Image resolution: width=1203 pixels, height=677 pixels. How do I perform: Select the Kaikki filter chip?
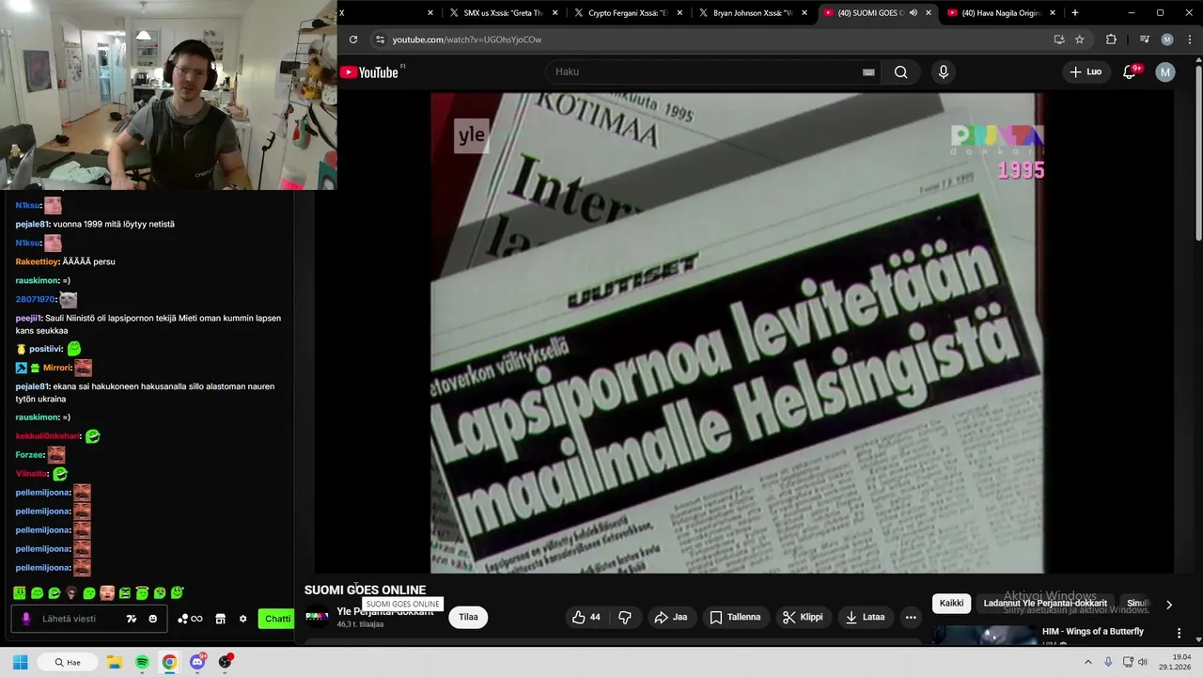(x=951, y=604)
